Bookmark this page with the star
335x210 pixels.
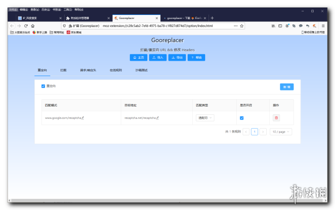click(241, 26)
